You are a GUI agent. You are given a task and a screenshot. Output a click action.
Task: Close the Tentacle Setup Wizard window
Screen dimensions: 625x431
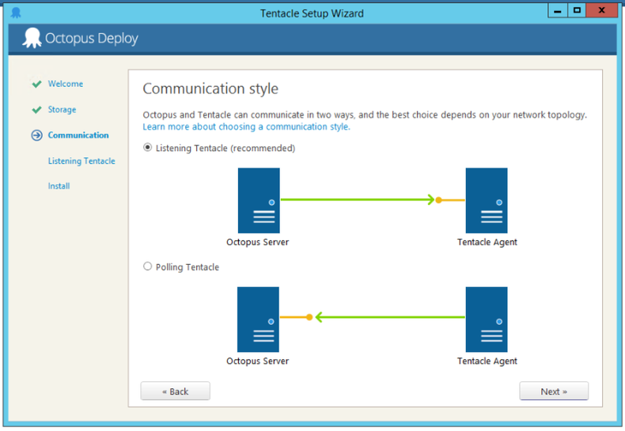(x=601, y=10)
